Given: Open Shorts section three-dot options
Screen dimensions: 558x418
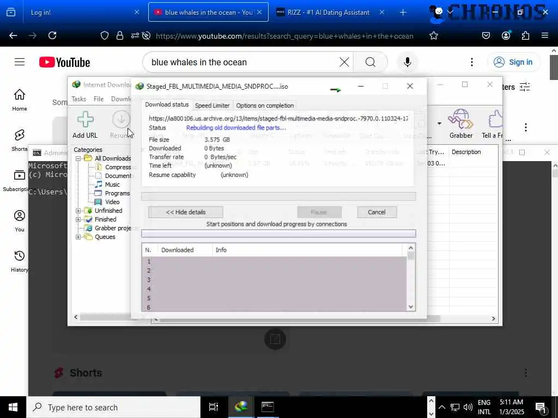Looking at the screenshot, I should coord(526,373).
